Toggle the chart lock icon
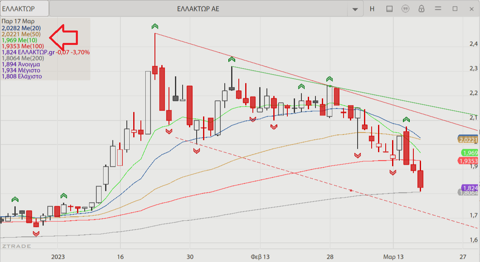The image size is (480, 262). 421,8
